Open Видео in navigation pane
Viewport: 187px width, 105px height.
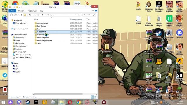click(18, 40)
